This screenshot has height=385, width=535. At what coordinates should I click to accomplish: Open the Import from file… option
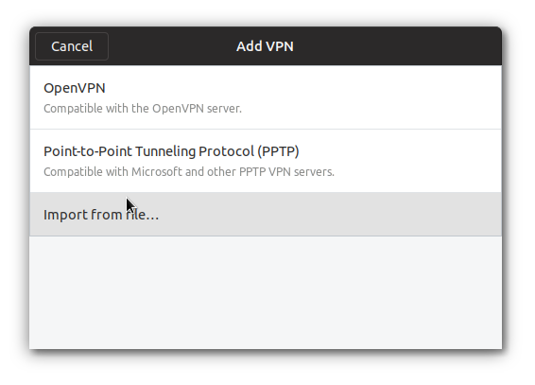pos(266,214)
